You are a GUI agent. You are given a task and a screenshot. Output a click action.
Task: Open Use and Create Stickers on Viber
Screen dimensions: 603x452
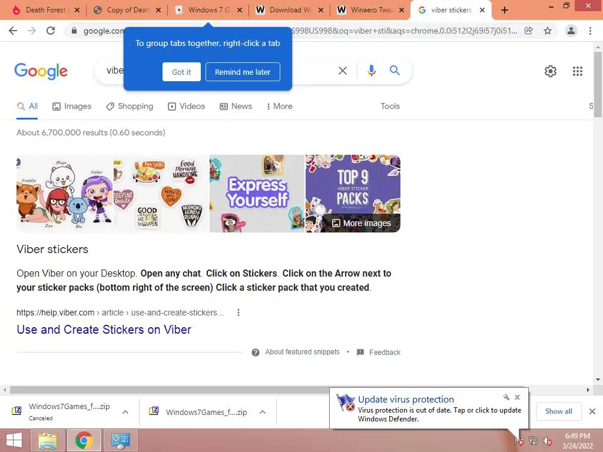pyautogui.click(x=104, y=330)
